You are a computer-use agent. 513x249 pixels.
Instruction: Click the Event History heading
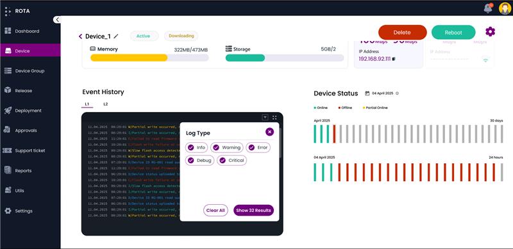(103, 92)
